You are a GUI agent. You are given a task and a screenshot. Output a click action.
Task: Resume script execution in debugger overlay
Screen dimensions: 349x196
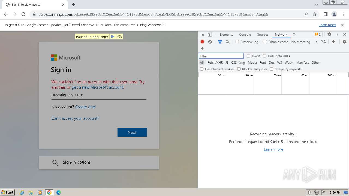click(x=113, y=37)
